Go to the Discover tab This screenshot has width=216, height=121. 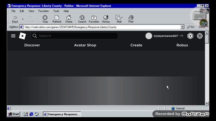32,45
